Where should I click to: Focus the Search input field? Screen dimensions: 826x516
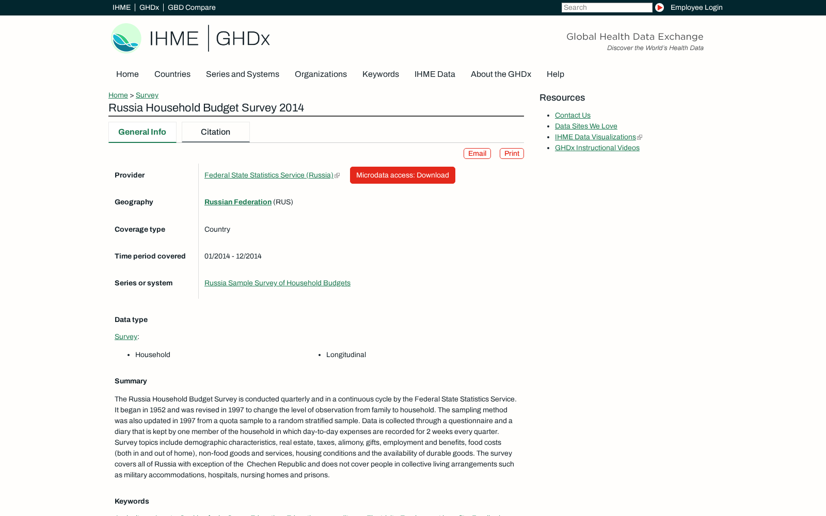pyautogui.click(x=607, y=7)
